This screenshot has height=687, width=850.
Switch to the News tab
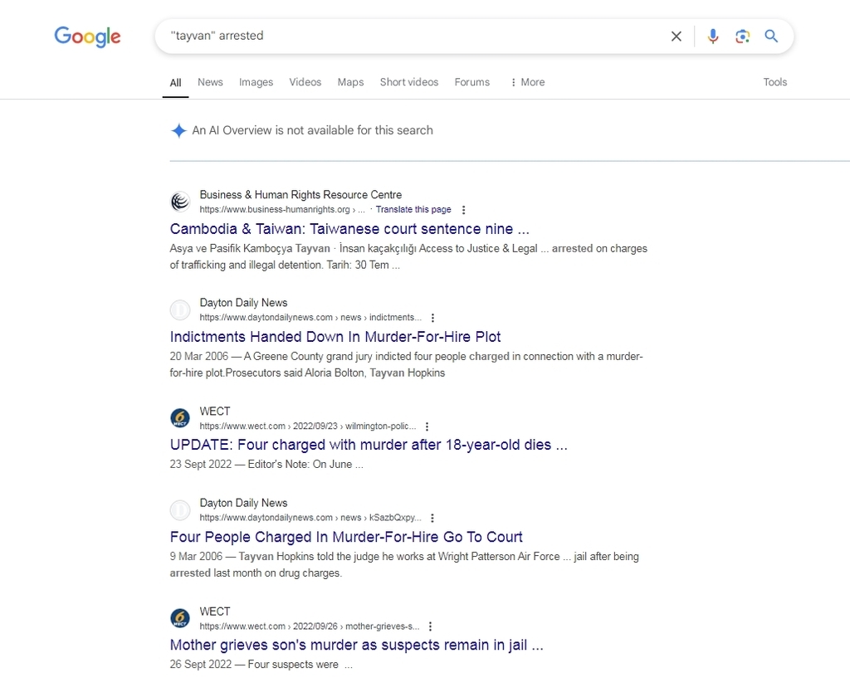[210, 82]
